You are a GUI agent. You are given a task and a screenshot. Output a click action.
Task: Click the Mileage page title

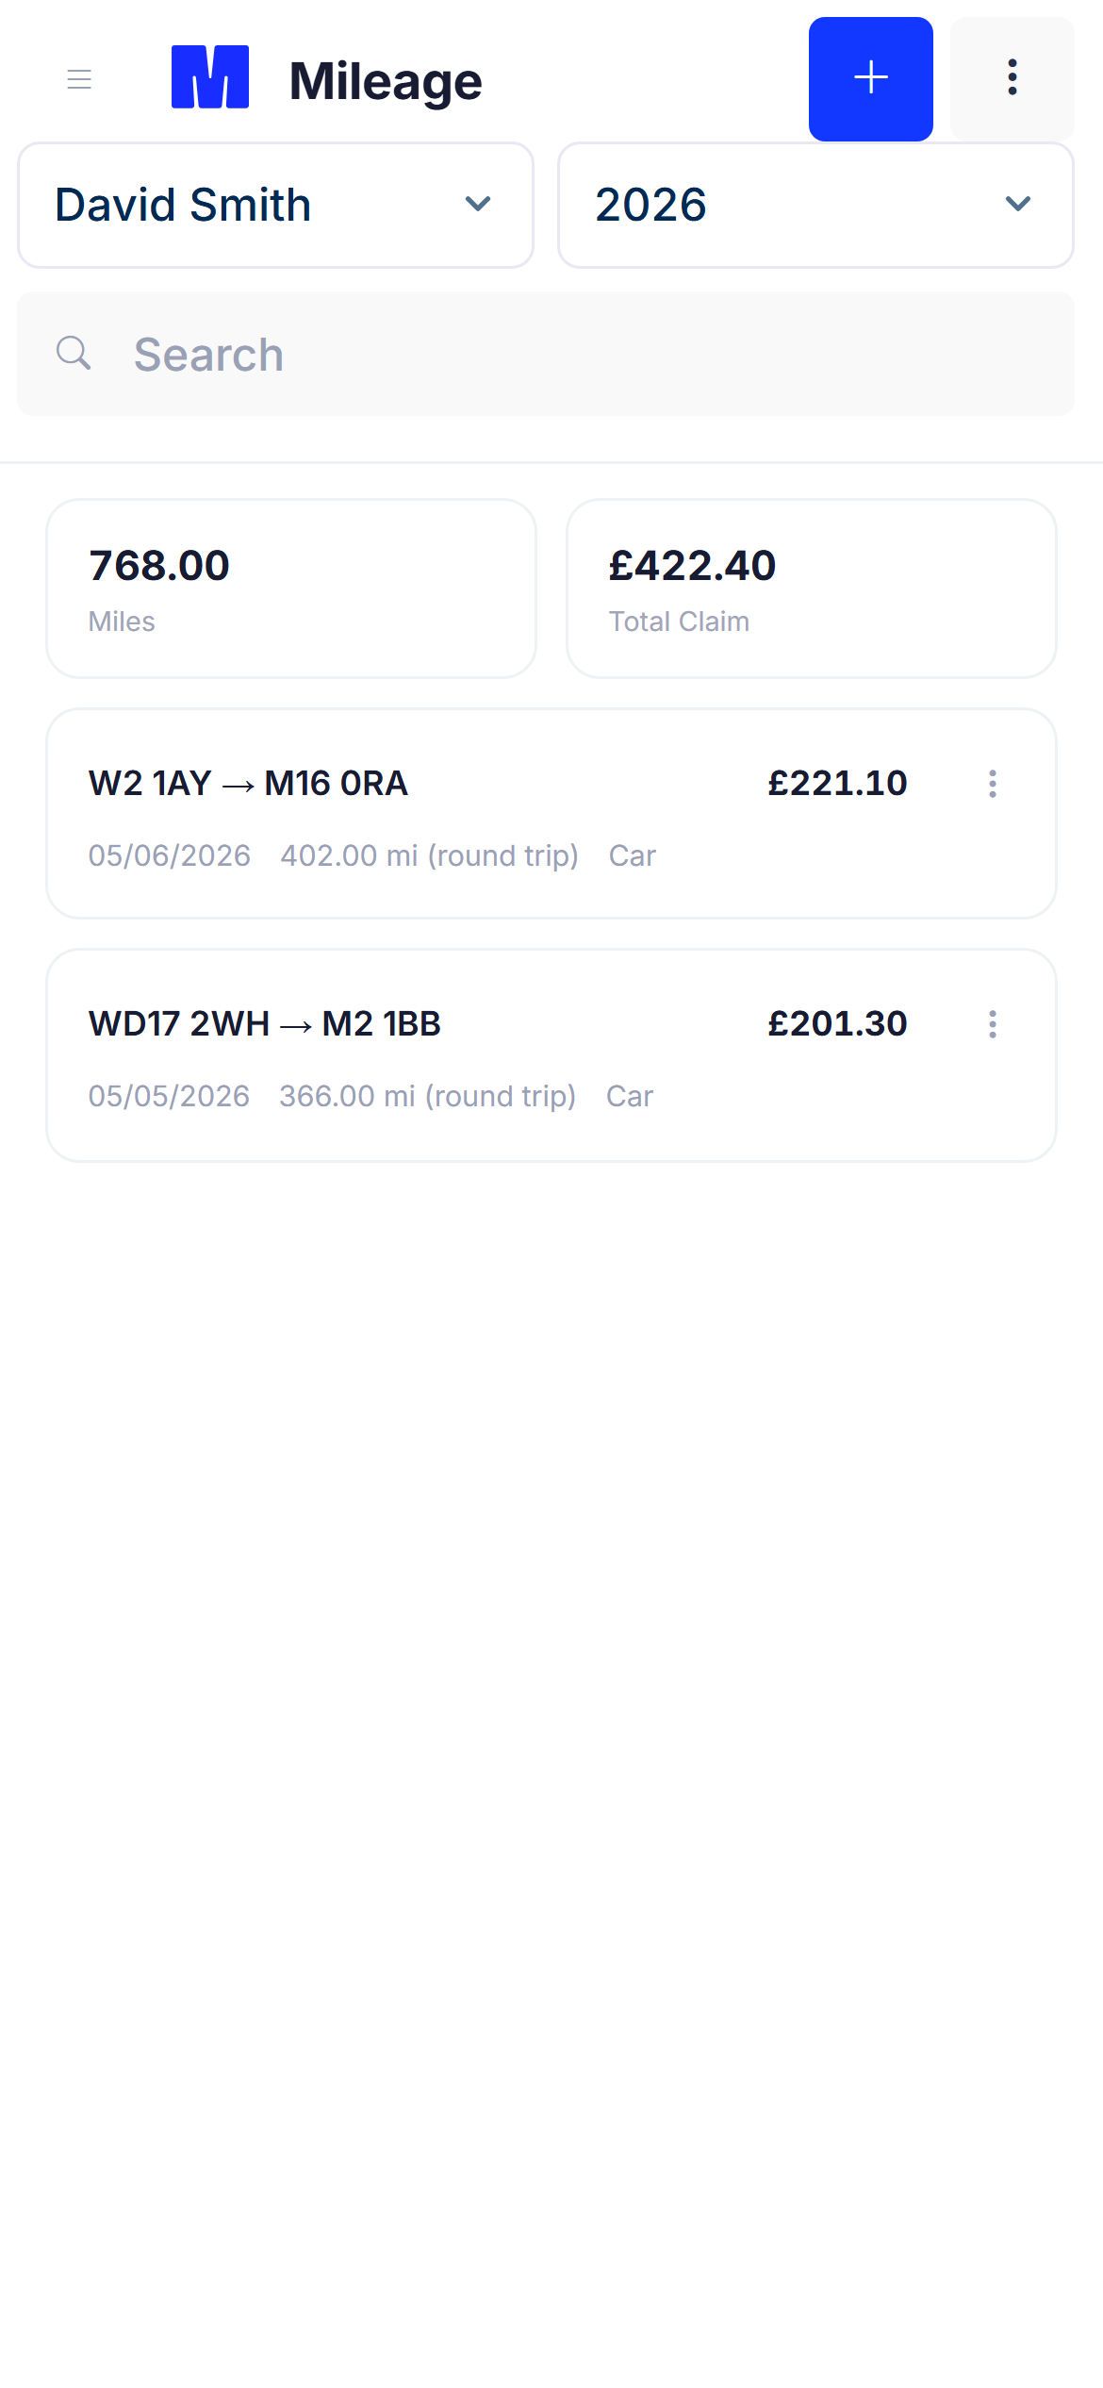[386, 81]
